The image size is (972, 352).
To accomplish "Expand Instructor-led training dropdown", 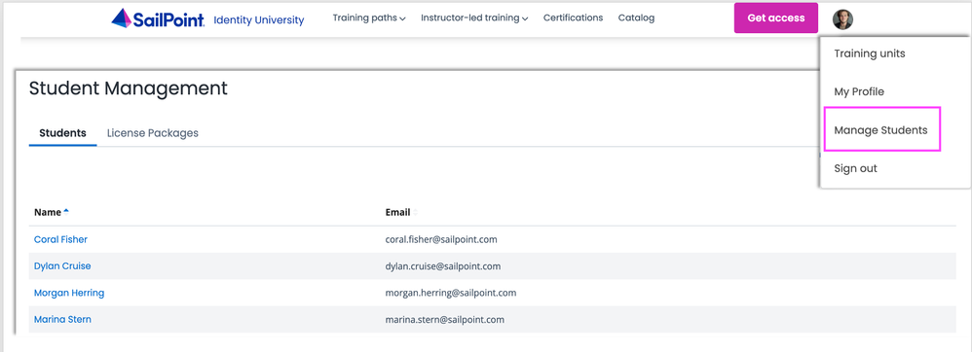I will click(x=474, y=18).
